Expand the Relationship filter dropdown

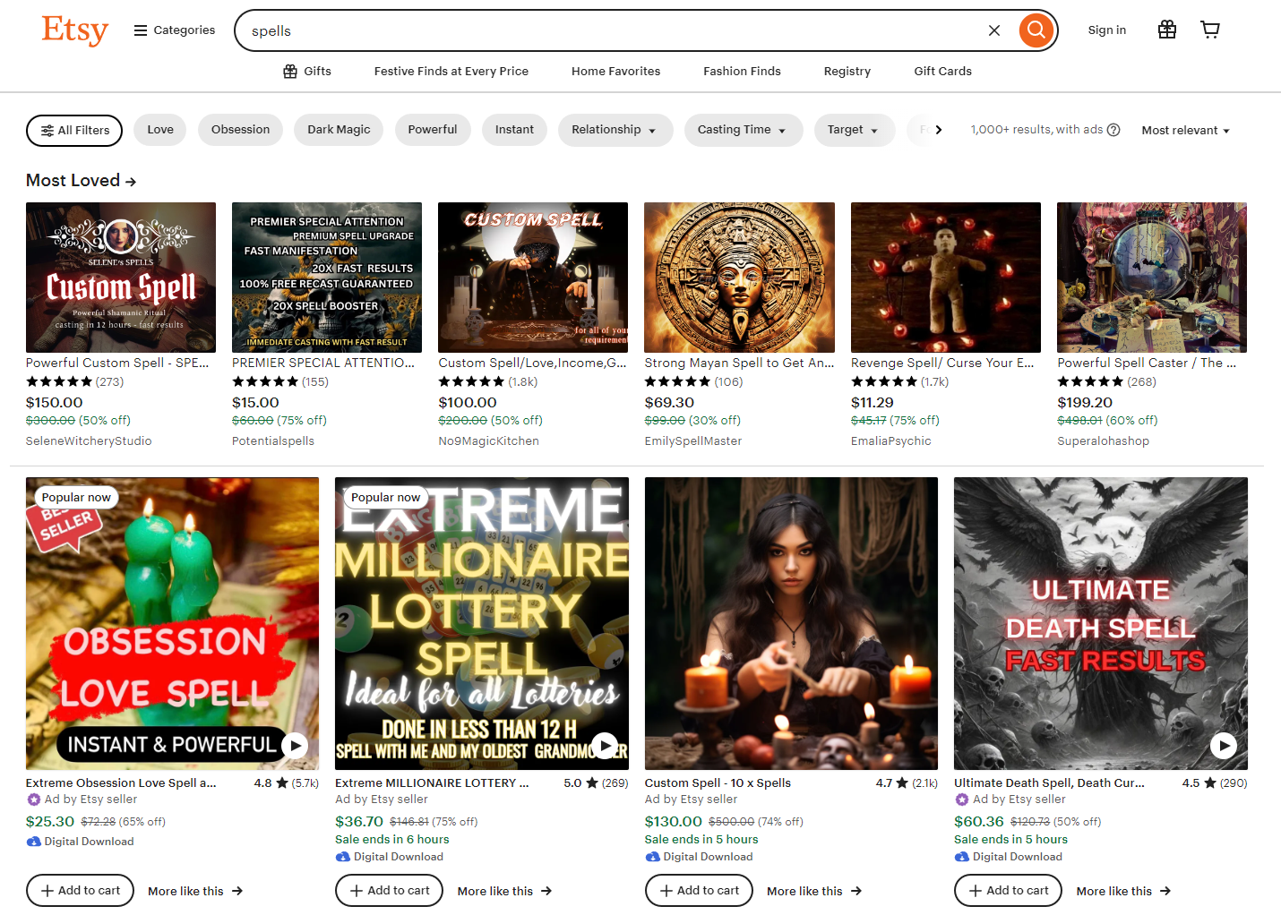point(615,130)
